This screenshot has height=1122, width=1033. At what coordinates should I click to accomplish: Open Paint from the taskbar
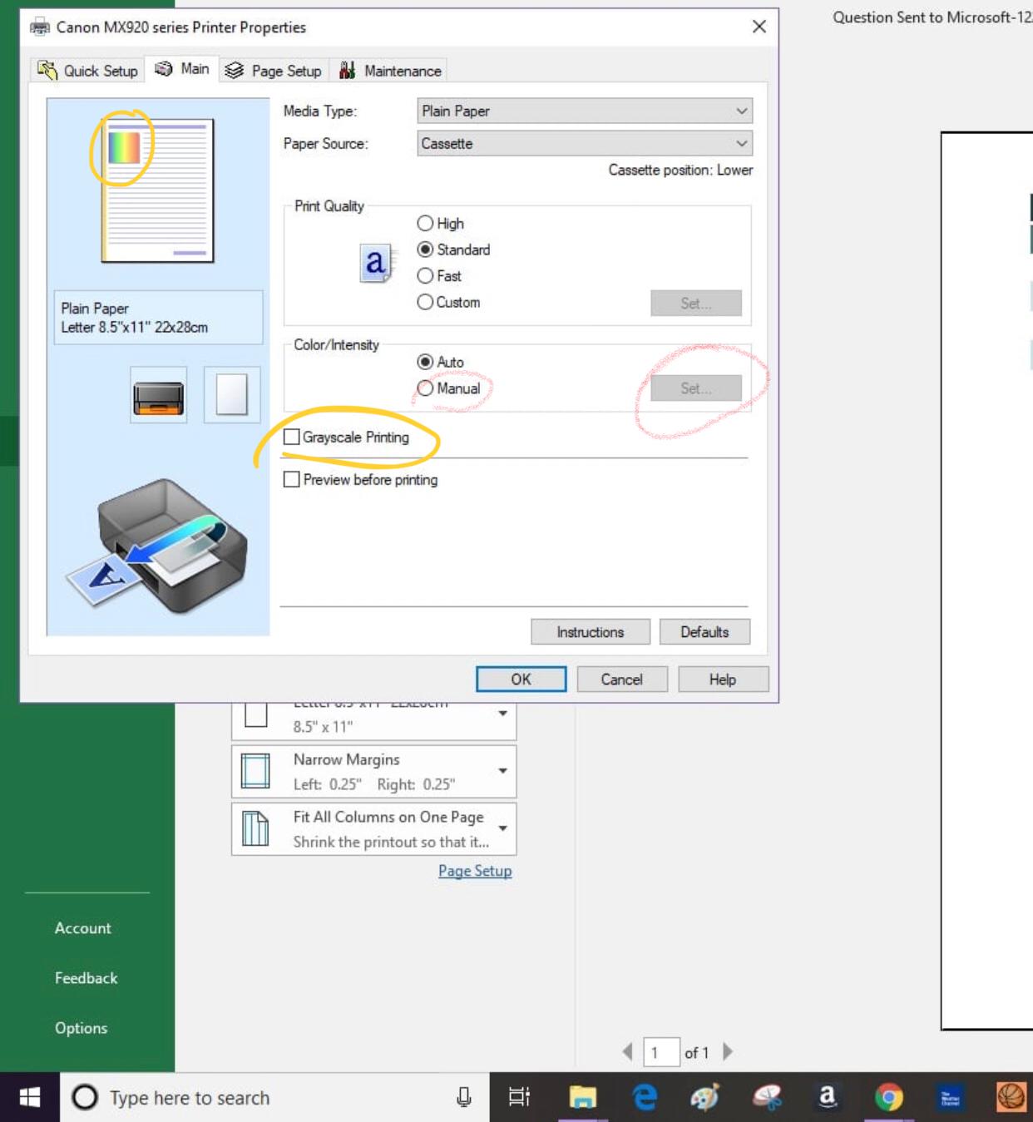(705, 1098)
